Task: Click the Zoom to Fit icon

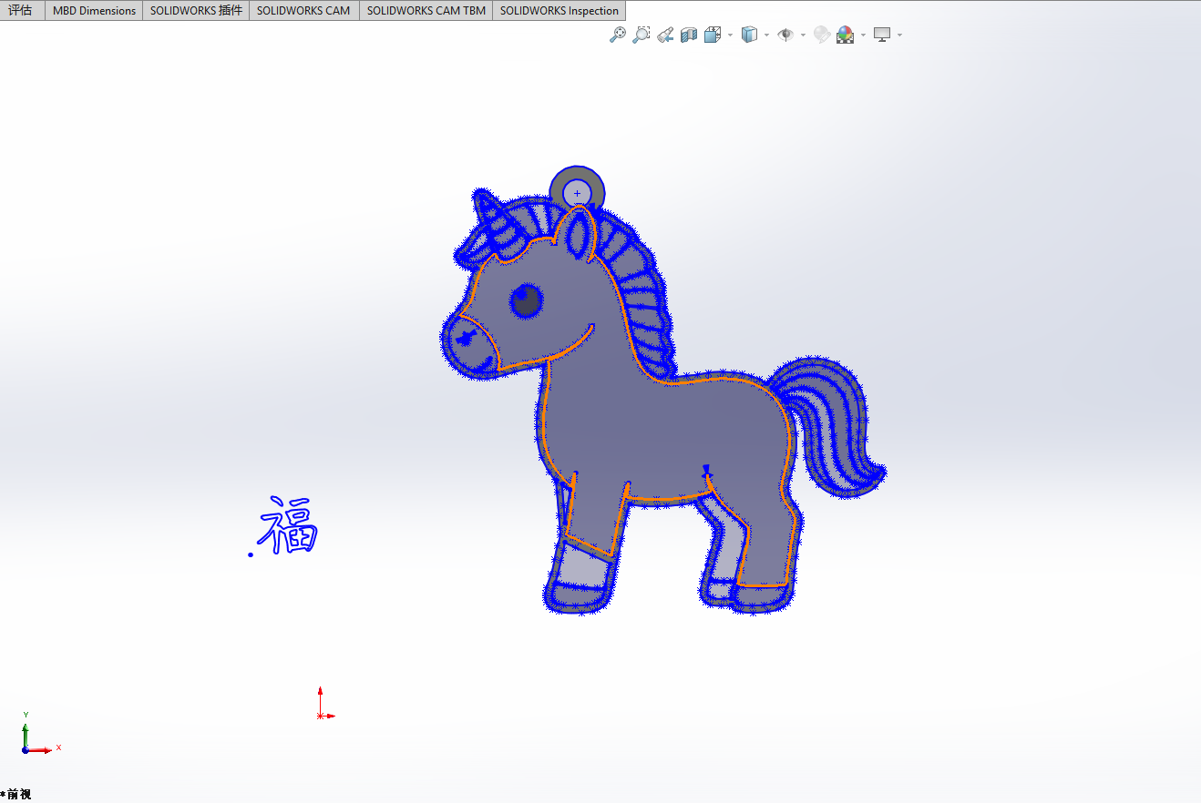Action: tap(618, 35)
